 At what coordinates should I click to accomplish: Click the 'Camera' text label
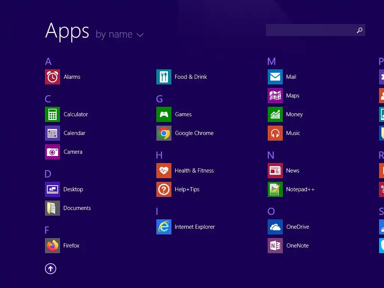click(73, 152)
